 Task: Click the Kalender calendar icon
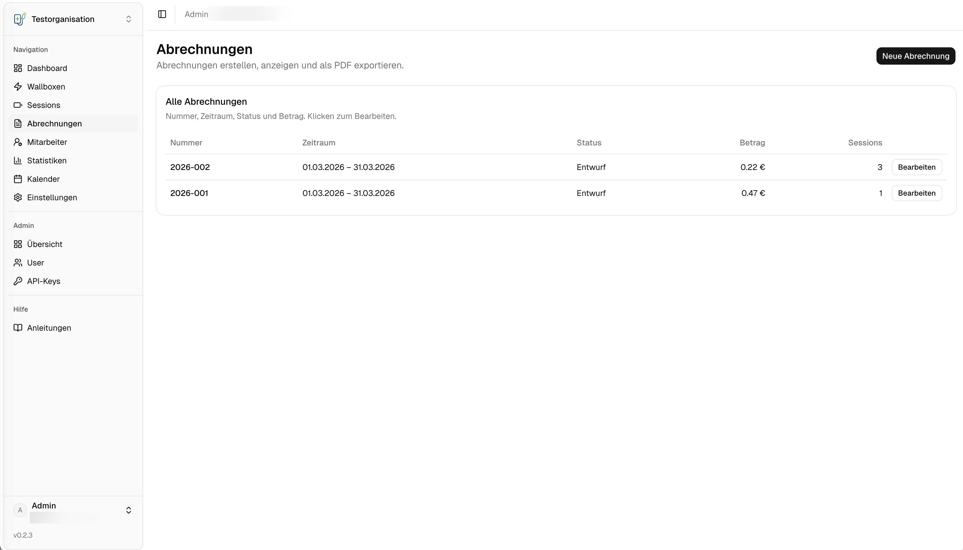point(18,179)
